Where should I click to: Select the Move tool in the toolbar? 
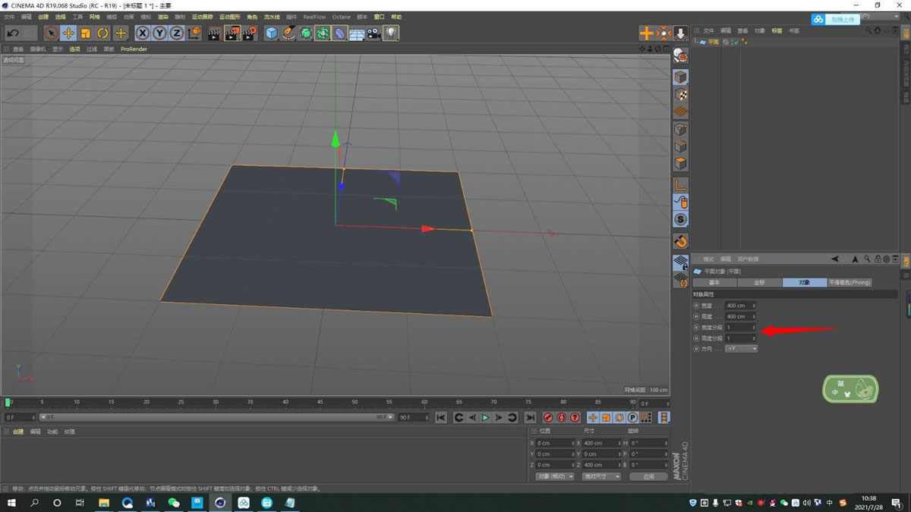[x=68, y=33]
